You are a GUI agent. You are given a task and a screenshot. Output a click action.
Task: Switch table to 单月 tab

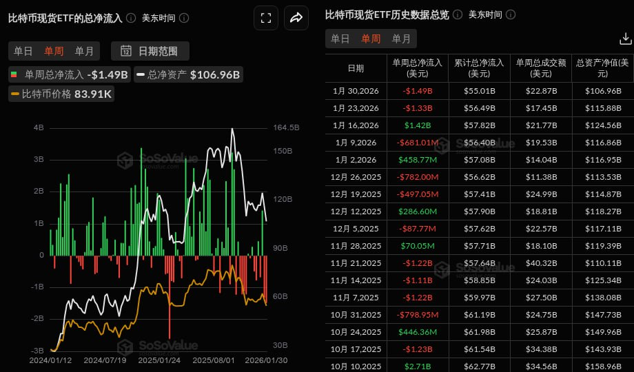point(401,39)
